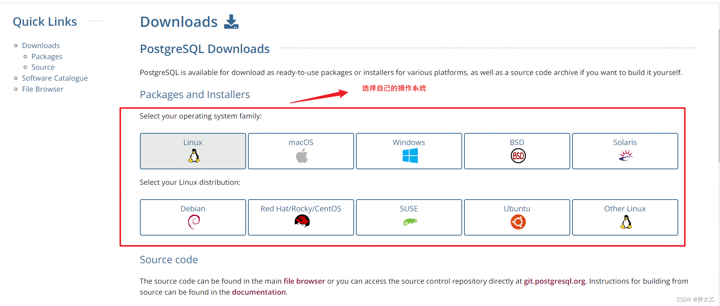Click the Other Linux penguin icon
The height and width of the screenshot is (306, 720).
point(626,222)
